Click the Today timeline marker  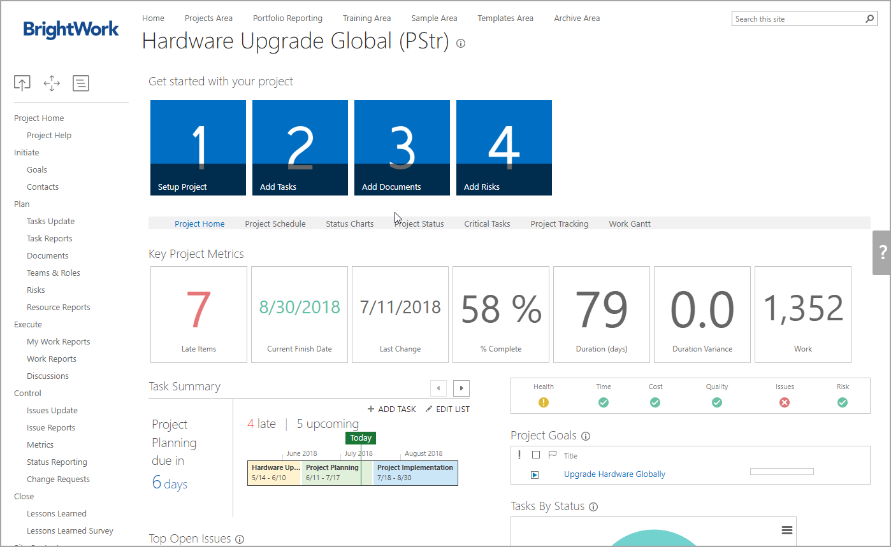(x=361, y=438)
